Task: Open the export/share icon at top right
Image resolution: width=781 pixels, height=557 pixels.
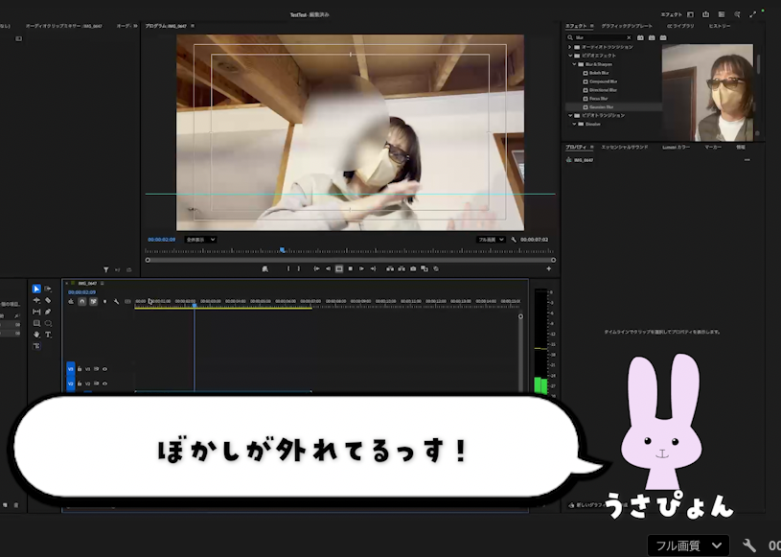Action: pos(705,14)
